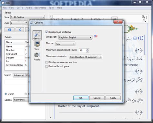Open the File menu

click(5, 8)
